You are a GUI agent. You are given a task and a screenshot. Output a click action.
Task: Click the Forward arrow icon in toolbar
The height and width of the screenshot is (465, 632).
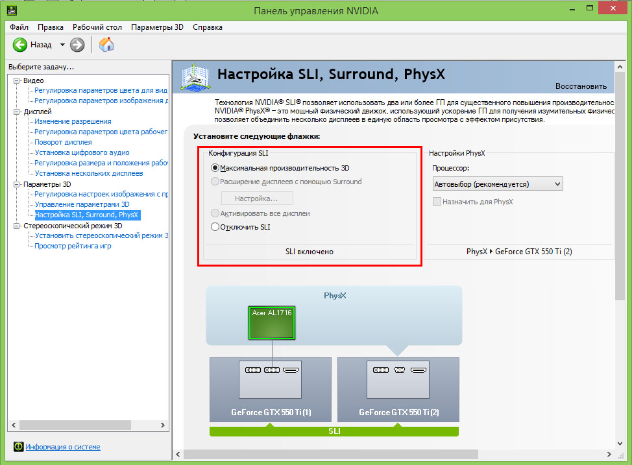(x=77, y=45)
